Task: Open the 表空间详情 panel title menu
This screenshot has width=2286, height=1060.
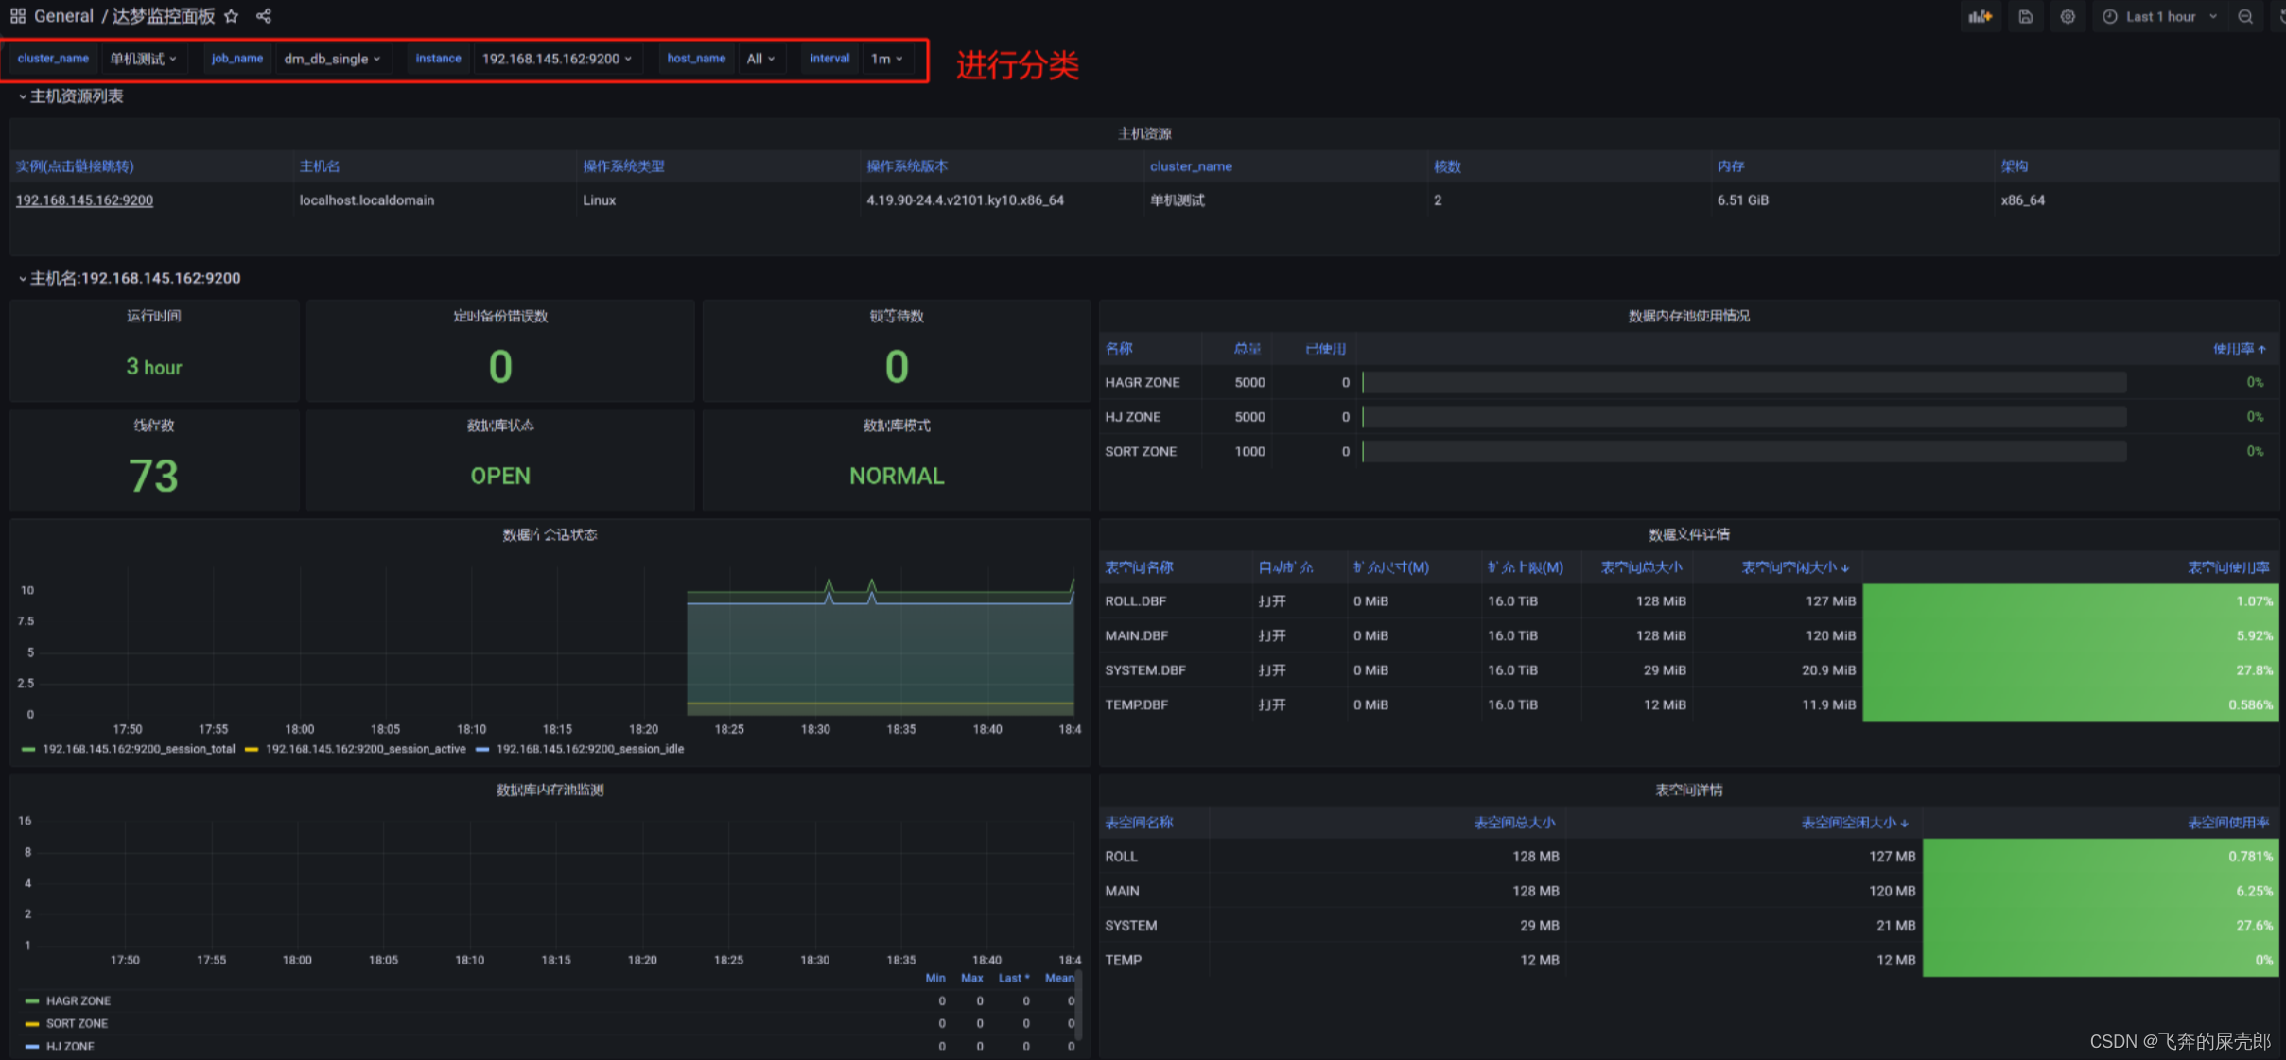Action: (x=1688, y=790)
